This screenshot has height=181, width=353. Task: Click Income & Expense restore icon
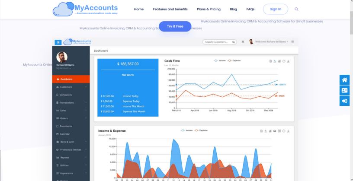click(x=284, y=131)
